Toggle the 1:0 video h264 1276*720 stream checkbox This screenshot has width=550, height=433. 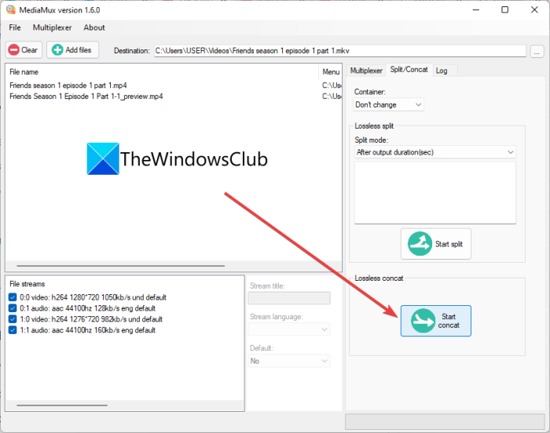coord(13,318)
